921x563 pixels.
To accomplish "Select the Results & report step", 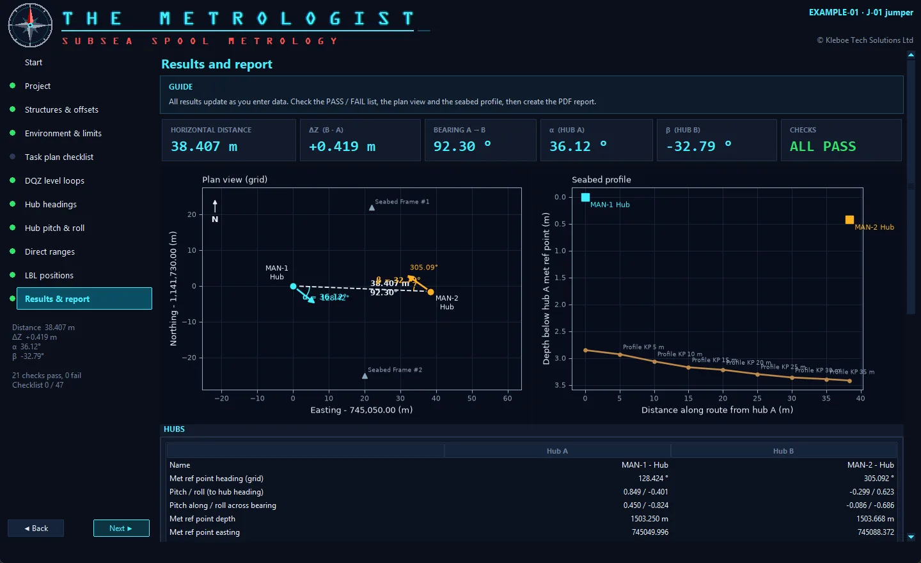I will 84,299.
